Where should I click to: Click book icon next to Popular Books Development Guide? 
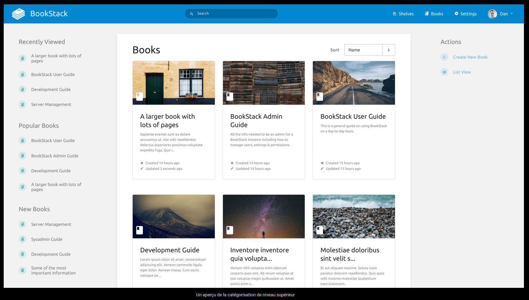(x=22, y=171)
